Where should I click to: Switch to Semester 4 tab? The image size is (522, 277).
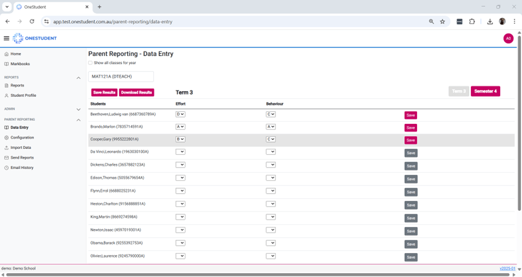[485, 91]
